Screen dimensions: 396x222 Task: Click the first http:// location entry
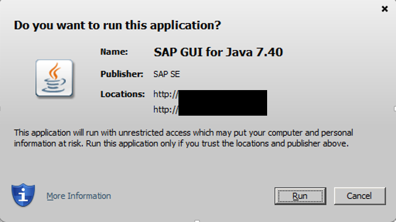coord(166,94)
